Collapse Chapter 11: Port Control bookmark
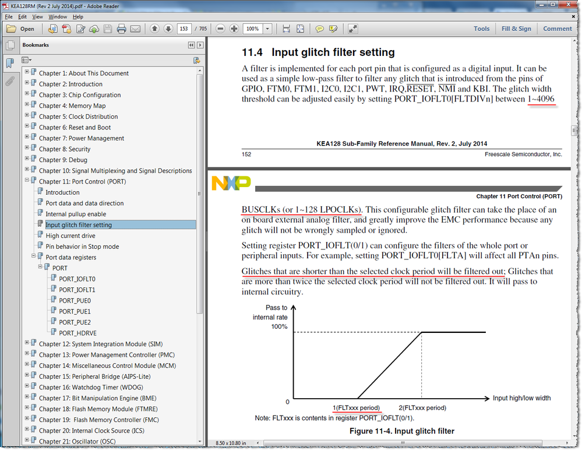Viewport: 582px width, 450px height. click(27, 180)
